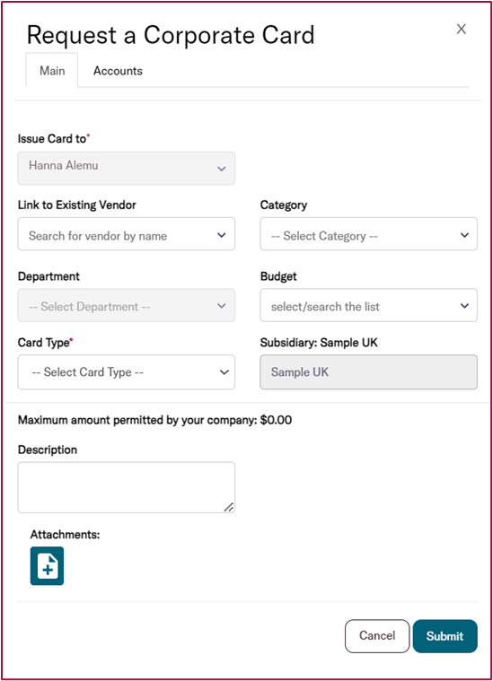Switch to the Accounts tab

[x=118, y=71]
